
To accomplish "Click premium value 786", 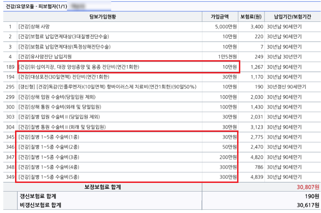I will 259,167.
